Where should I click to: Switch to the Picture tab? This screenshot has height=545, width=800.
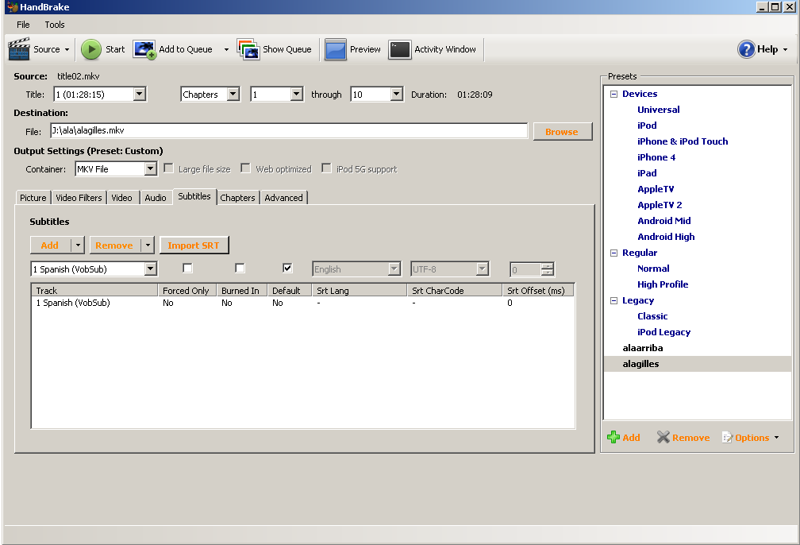tap(33, 198)
